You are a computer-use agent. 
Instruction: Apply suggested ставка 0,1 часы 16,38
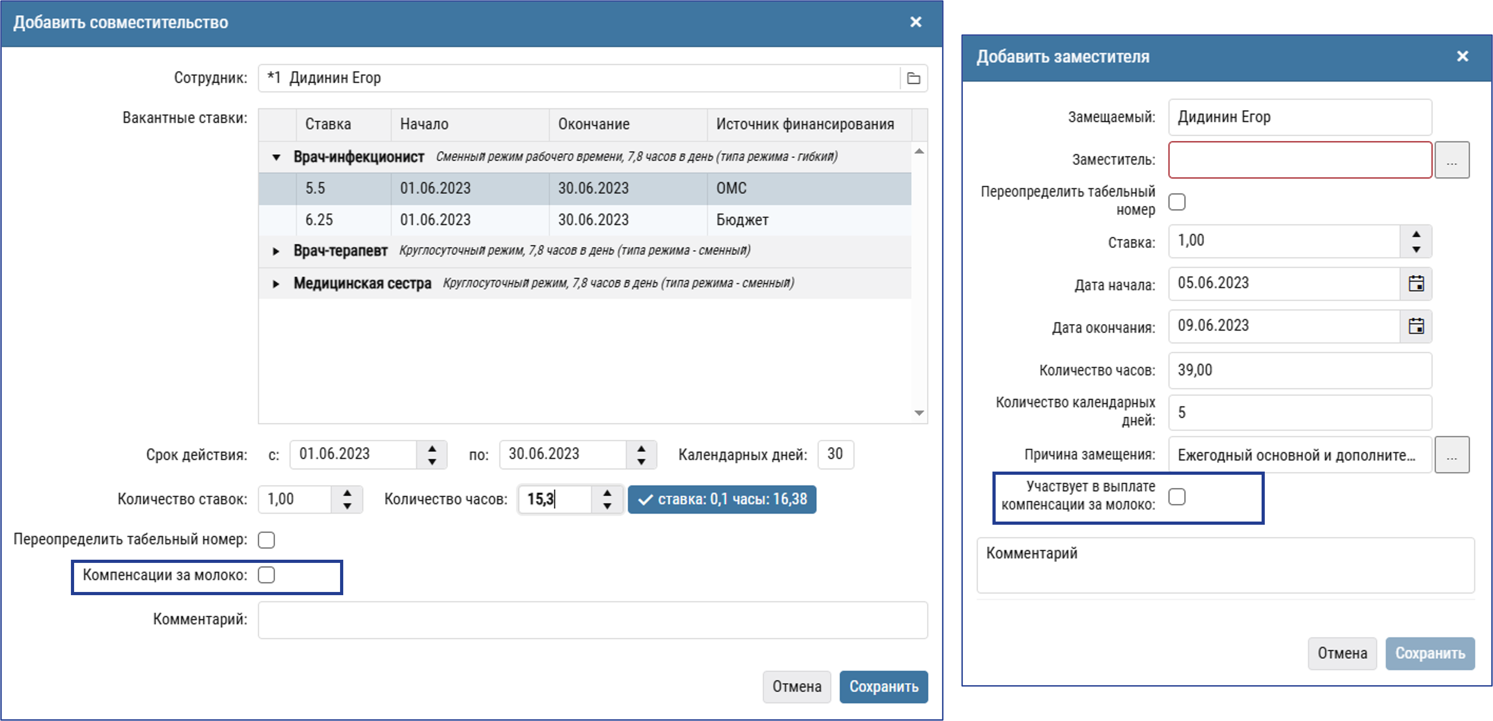(721, 499)
